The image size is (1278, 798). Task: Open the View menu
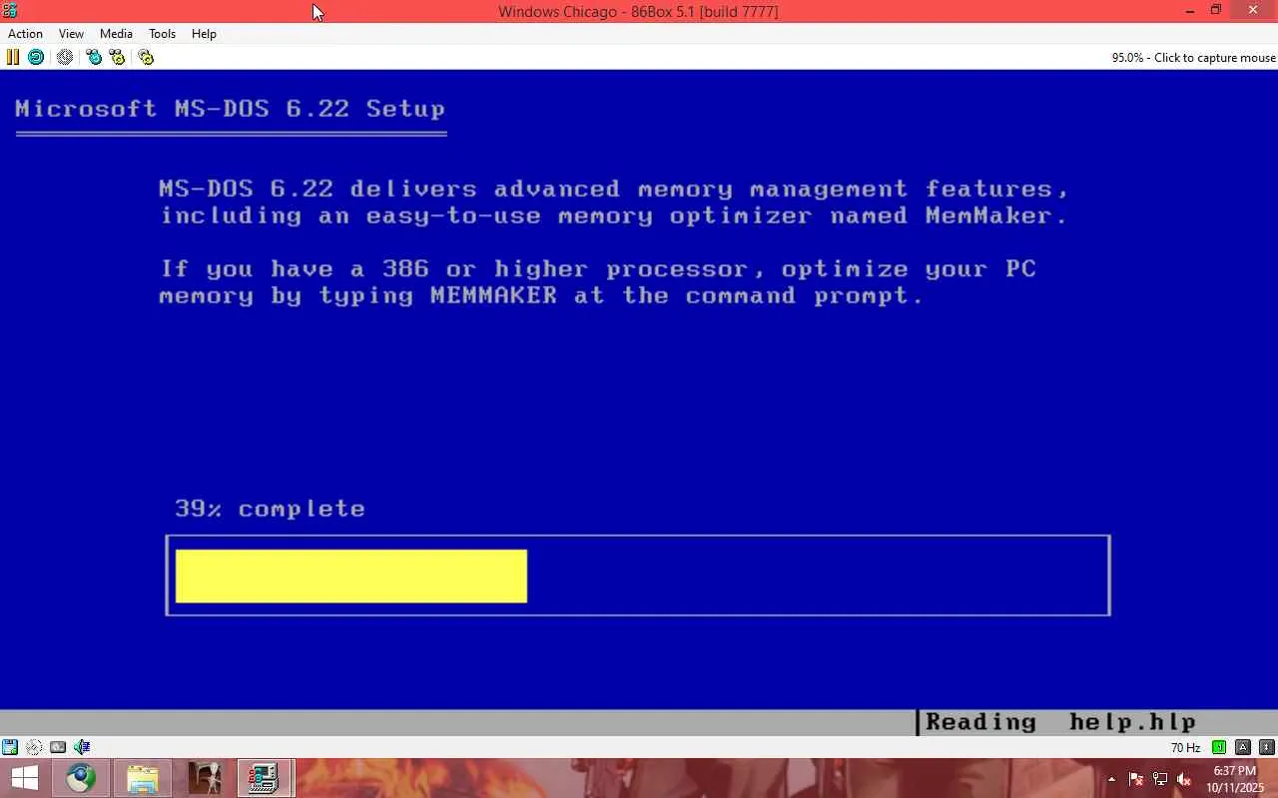click(71, 34)
